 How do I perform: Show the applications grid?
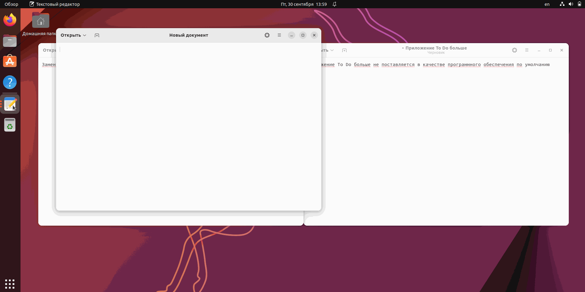[10, 284]
